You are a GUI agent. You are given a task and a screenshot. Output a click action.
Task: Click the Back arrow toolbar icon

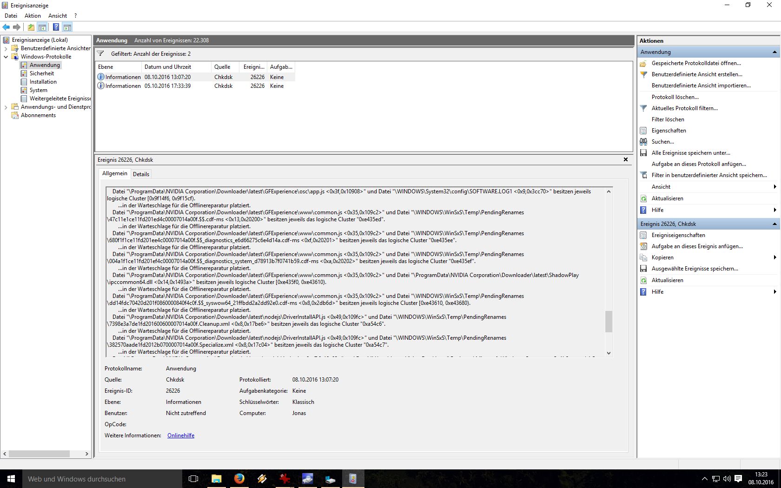pos(7,27)
